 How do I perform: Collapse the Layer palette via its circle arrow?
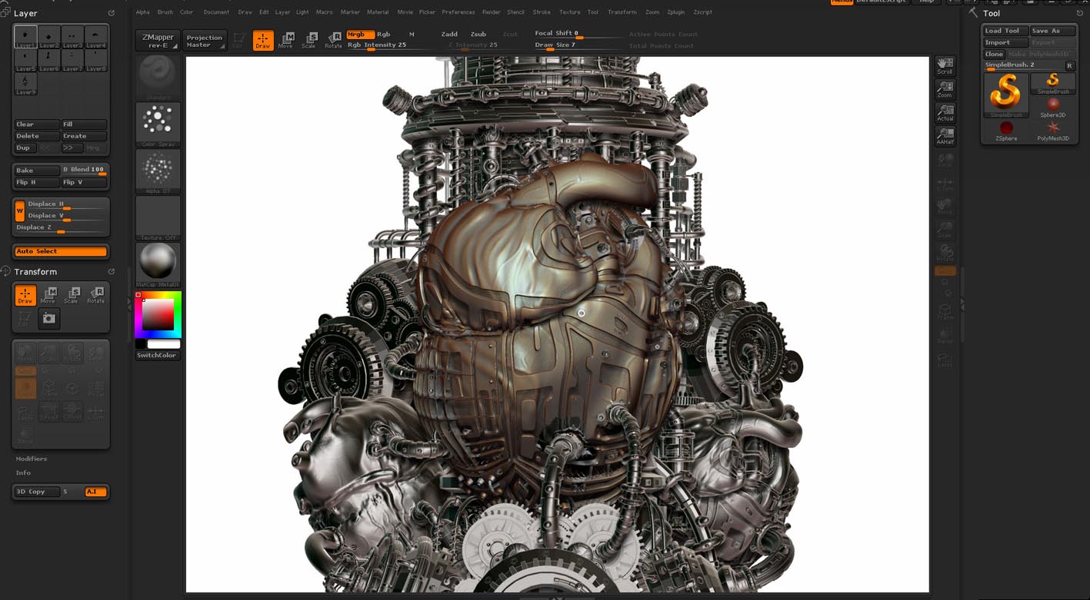(x=112, y=13)
